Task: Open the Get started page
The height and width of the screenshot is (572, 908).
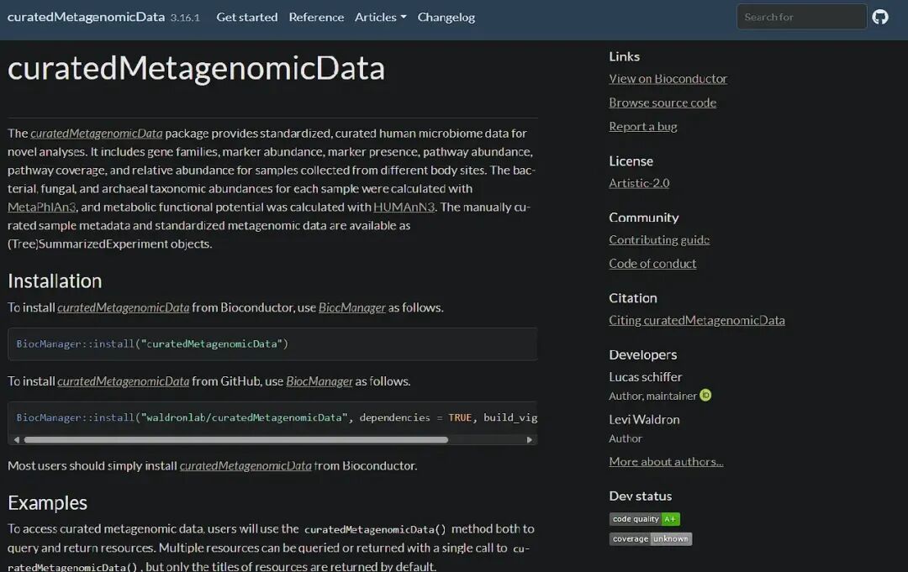Action: pos(246,18)
